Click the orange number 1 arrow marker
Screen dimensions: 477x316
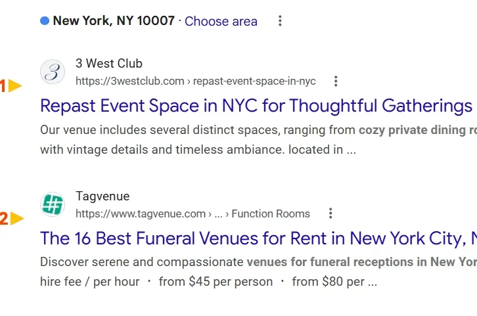pyautogui.click(x=11, y=86)
